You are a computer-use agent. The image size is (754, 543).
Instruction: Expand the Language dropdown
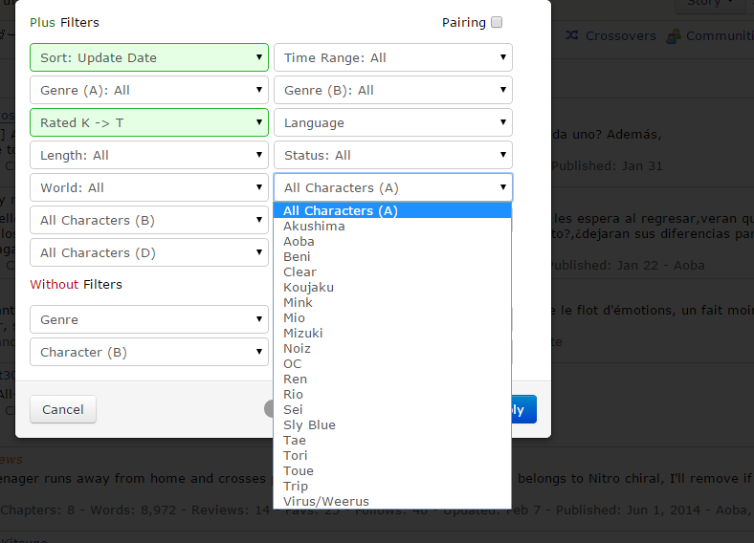point(393,122)
